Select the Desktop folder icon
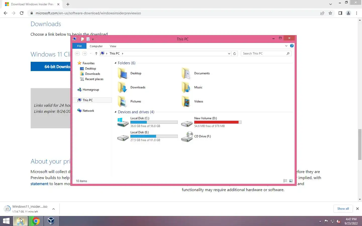This screenshot has height=226, width=362. (123, 73)
